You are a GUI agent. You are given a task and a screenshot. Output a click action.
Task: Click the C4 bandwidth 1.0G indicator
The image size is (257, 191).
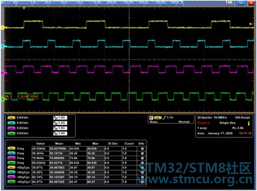click(x=60, y=133)
